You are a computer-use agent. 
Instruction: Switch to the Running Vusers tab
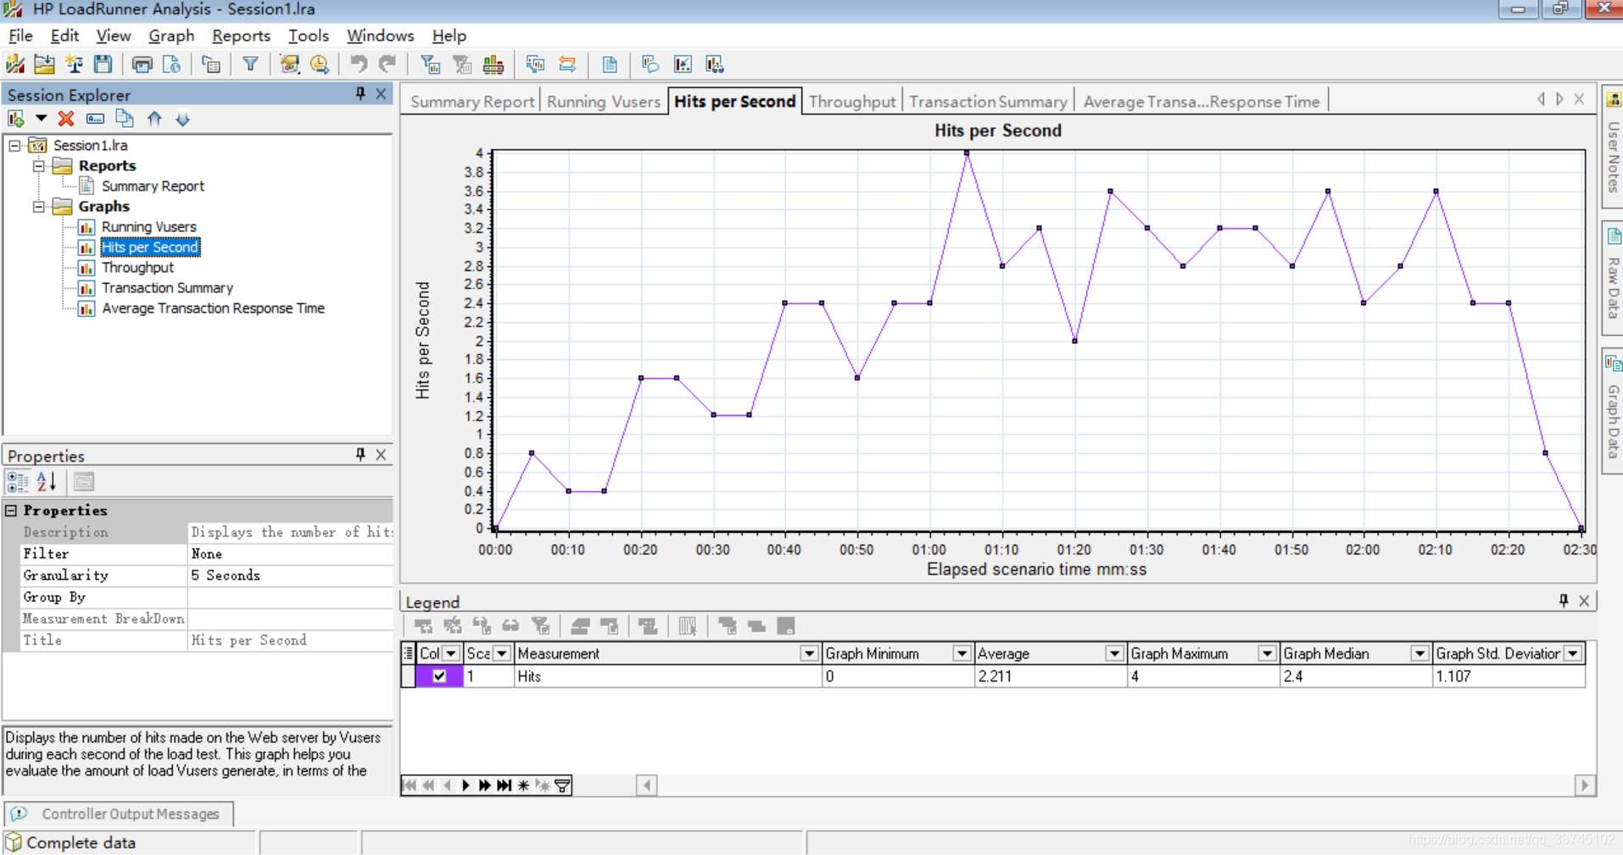coord(603,102)
